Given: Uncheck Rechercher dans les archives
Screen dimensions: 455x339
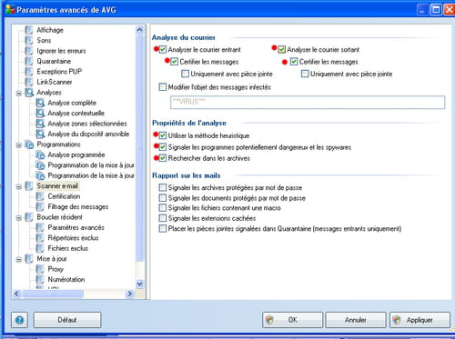Looking at the screenshot, I should click(163, 158).
